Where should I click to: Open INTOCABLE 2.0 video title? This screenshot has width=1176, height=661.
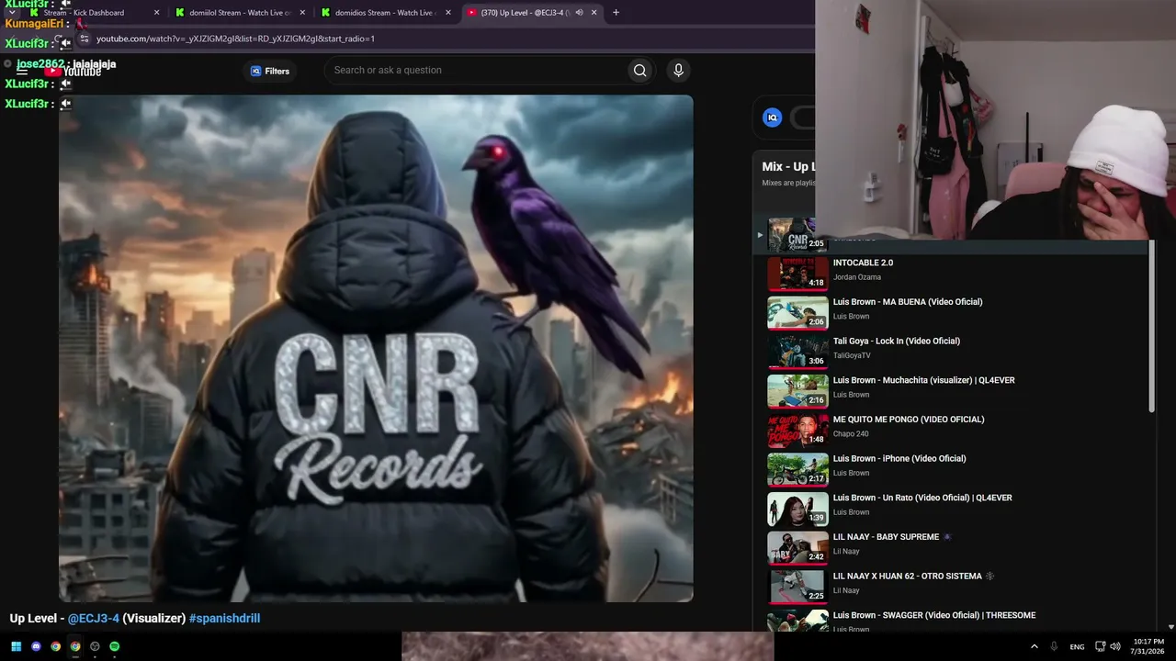coord(863,263)
